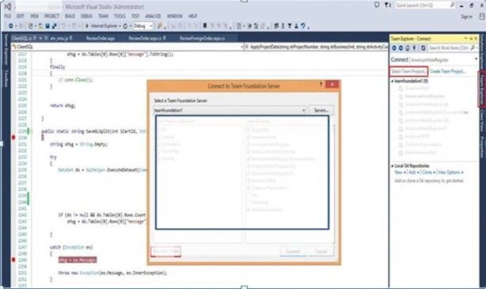
Task: Click Add under Local Git Repositories
Action: pos(412,173)
